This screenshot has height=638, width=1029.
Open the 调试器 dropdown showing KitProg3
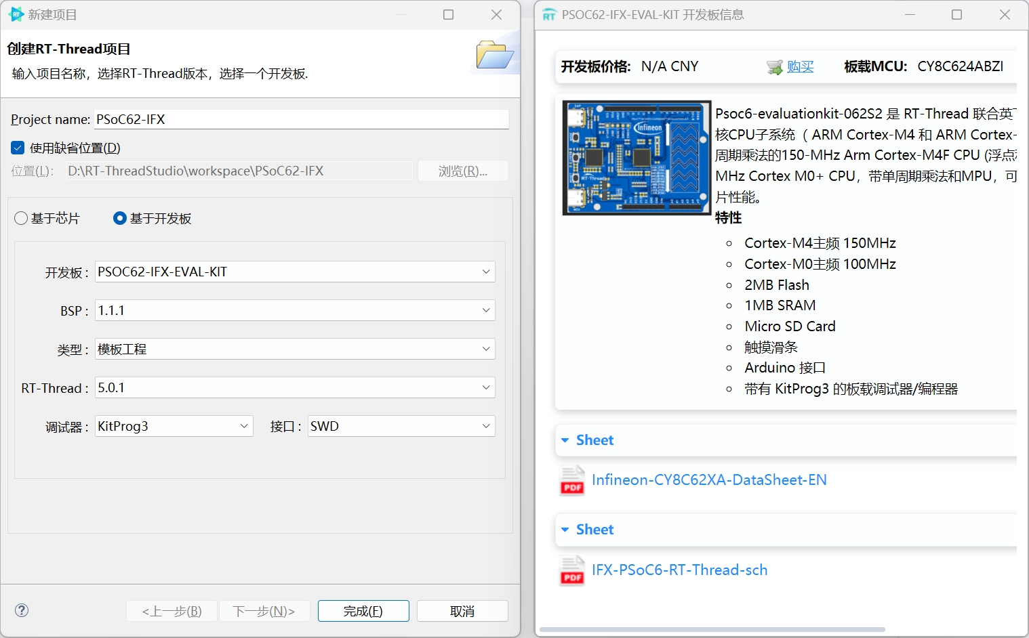point(174,426)
